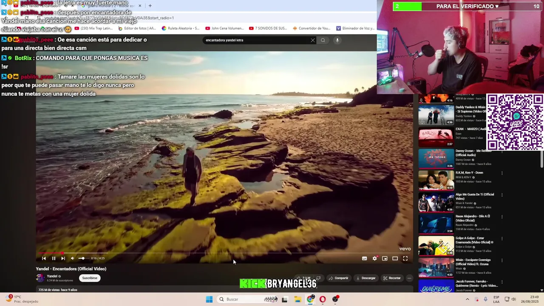Play the Daddy Yankee & Wisin thumbnail
The image size is (544, 306).
[x=436, y=115]
